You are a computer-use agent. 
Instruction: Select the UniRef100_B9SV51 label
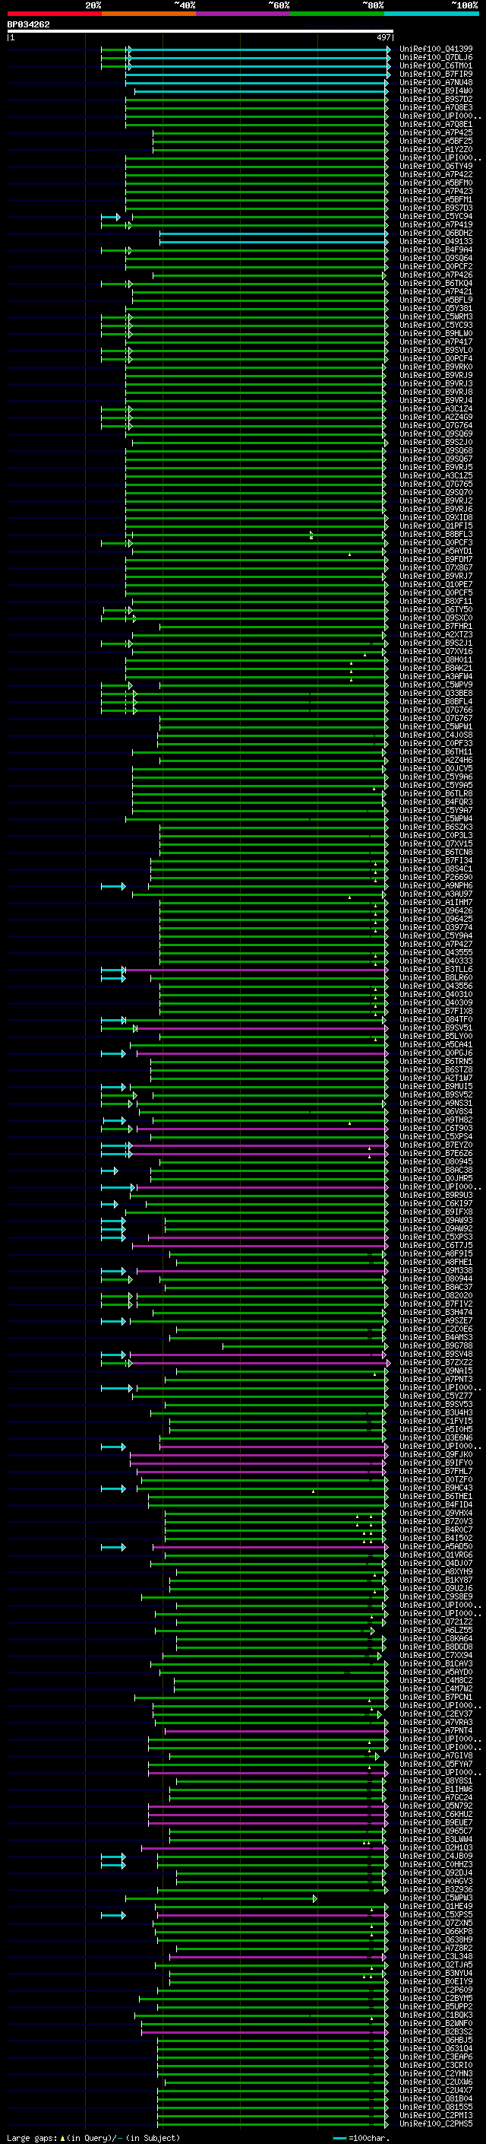[x=436, y=1028]
